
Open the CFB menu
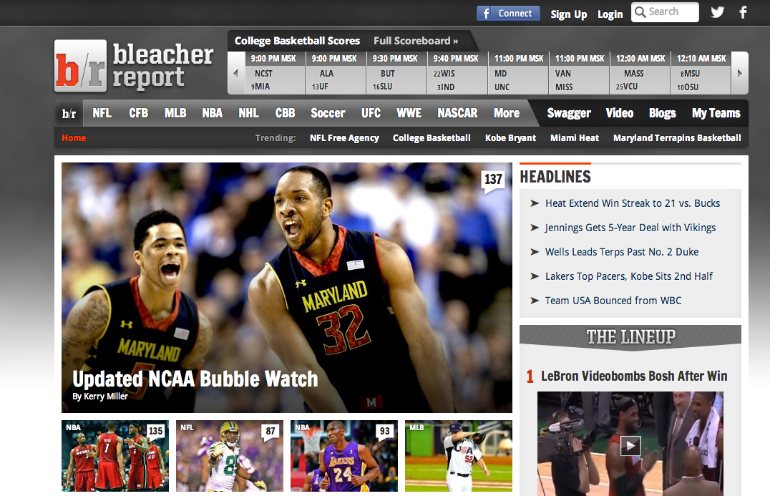click(139, 113)
